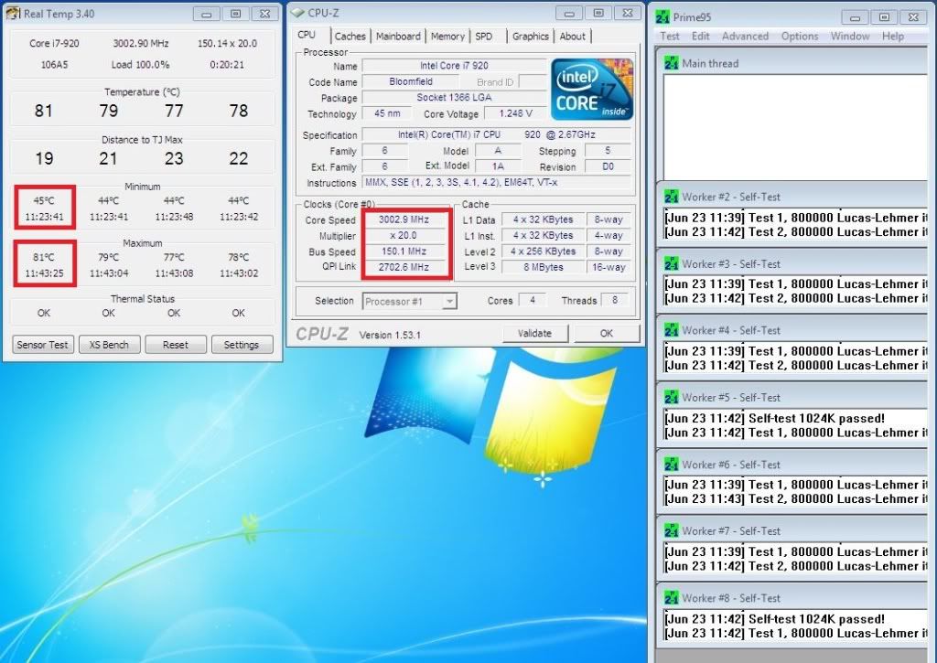Image resolution: width=937 pixels, height=663 pixels.
Task: Click the Name field showing Intel Core i7 920
Action: click(454, 66)
